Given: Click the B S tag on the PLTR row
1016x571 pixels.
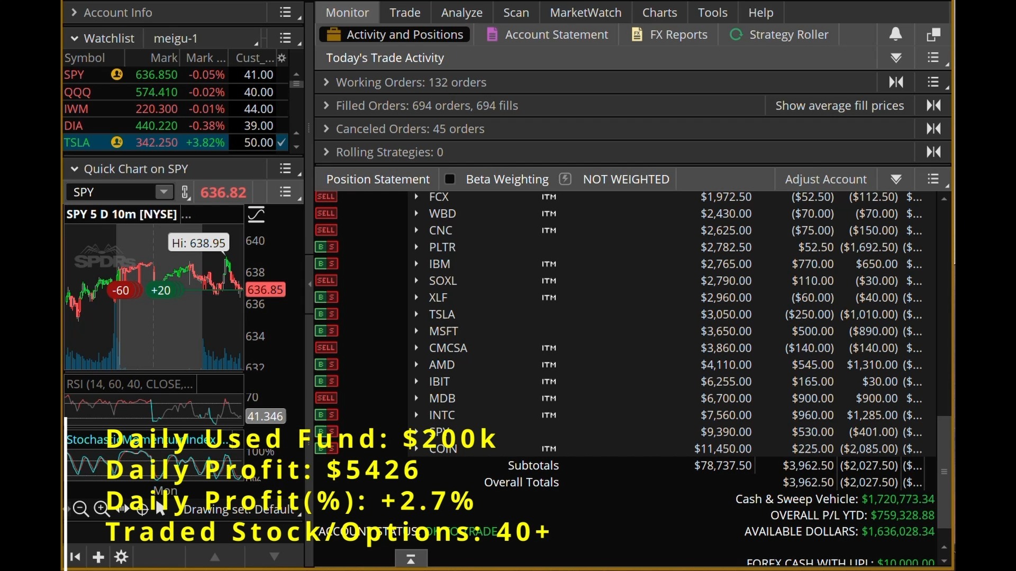Looking at the screenshot, I should pyautogui.click(x=326, y=247).
